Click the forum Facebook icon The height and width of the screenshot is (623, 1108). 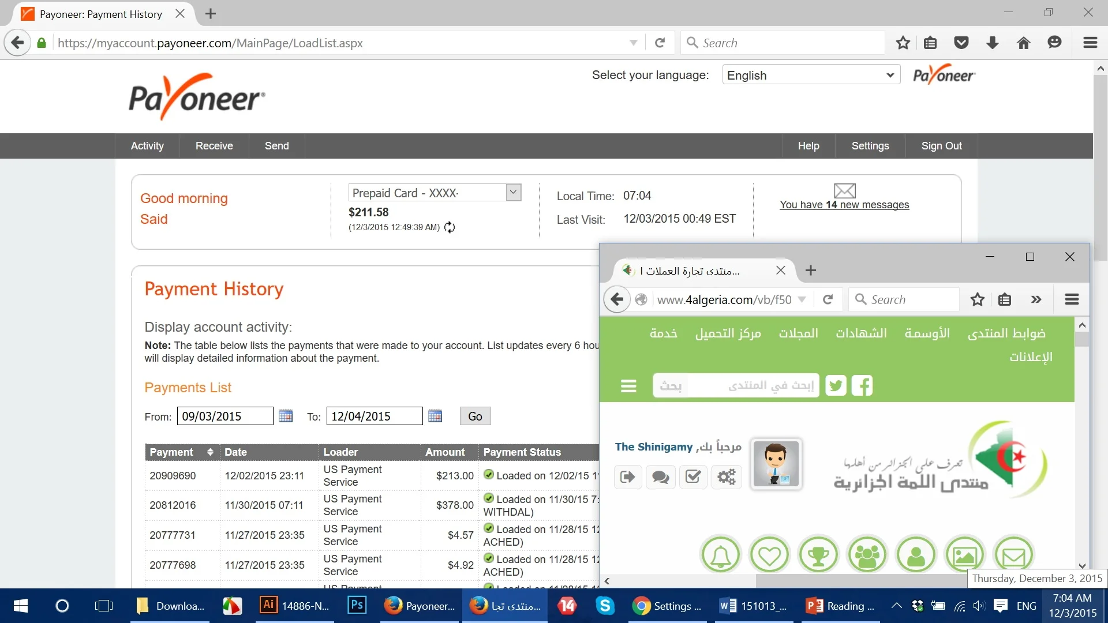862,385
